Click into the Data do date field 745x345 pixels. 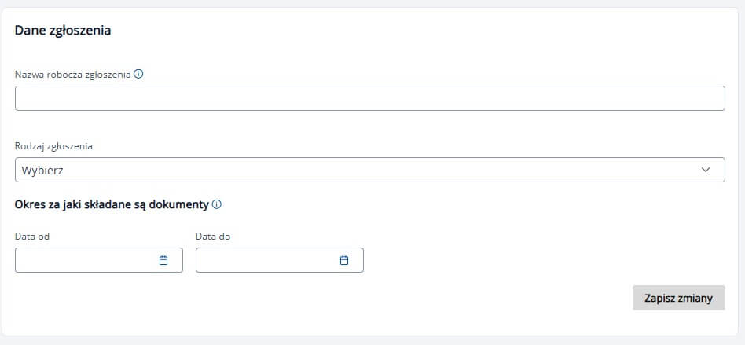click(280, 260)
